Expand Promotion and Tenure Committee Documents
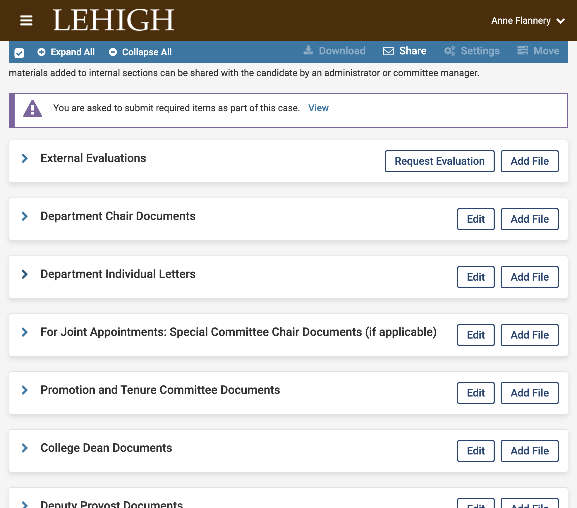Screen dimensions: 577x508 click(x=25, y=390)
